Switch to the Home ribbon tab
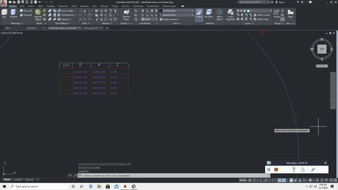The image size is (338, 190). tap(12, 6)
